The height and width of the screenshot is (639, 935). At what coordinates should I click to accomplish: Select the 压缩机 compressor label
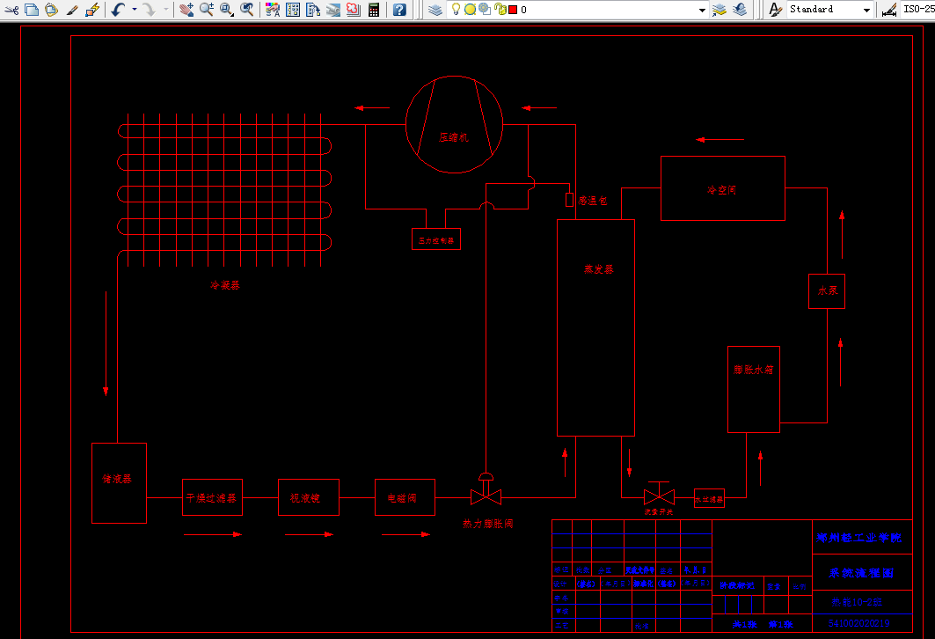[454, 137]
